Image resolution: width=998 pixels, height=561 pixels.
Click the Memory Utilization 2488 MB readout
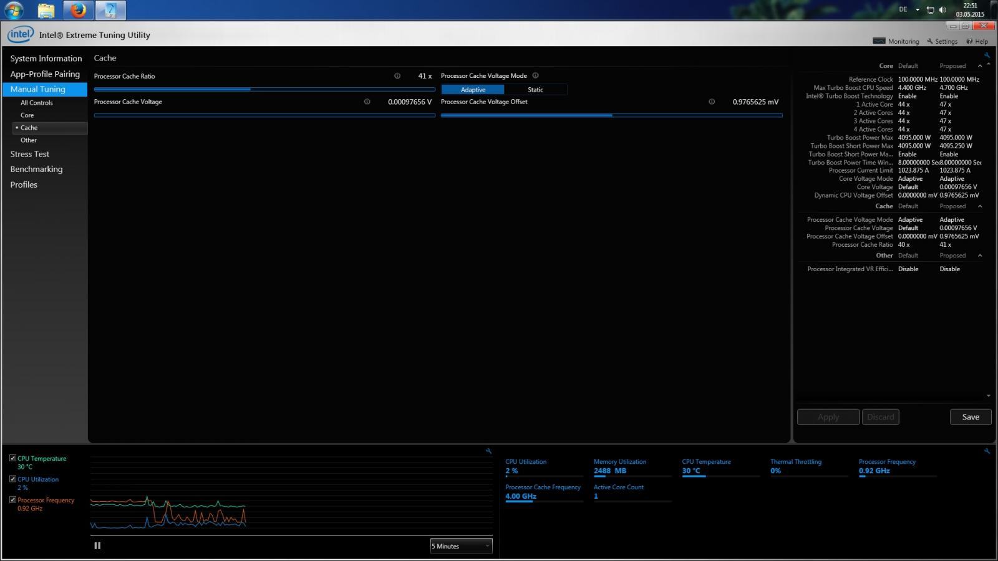(632, 467)
